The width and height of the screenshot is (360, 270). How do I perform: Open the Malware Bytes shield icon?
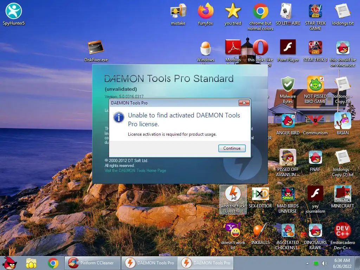288,90
